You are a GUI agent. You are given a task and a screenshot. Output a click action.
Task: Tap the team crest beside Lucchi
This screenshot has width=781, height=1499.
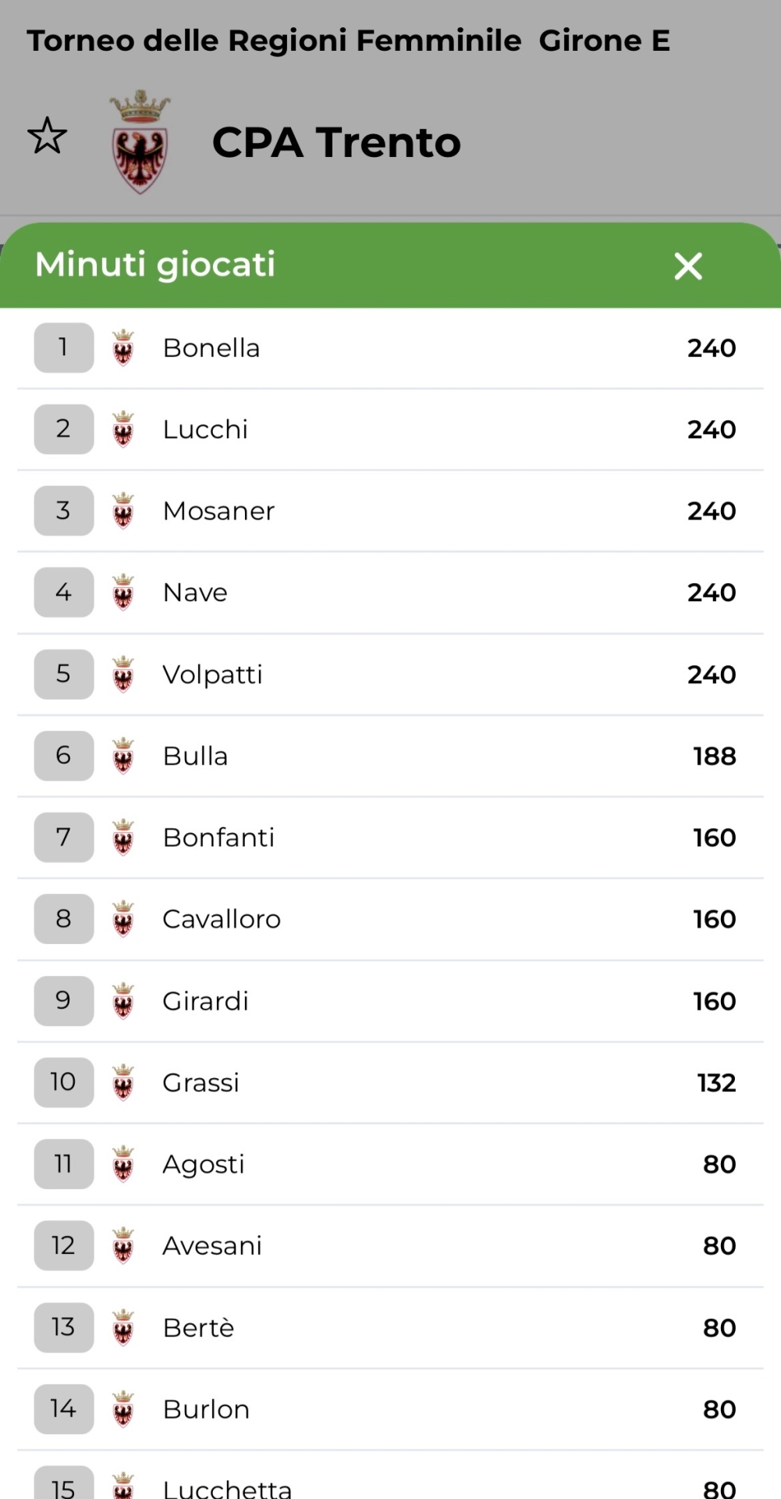123,429
